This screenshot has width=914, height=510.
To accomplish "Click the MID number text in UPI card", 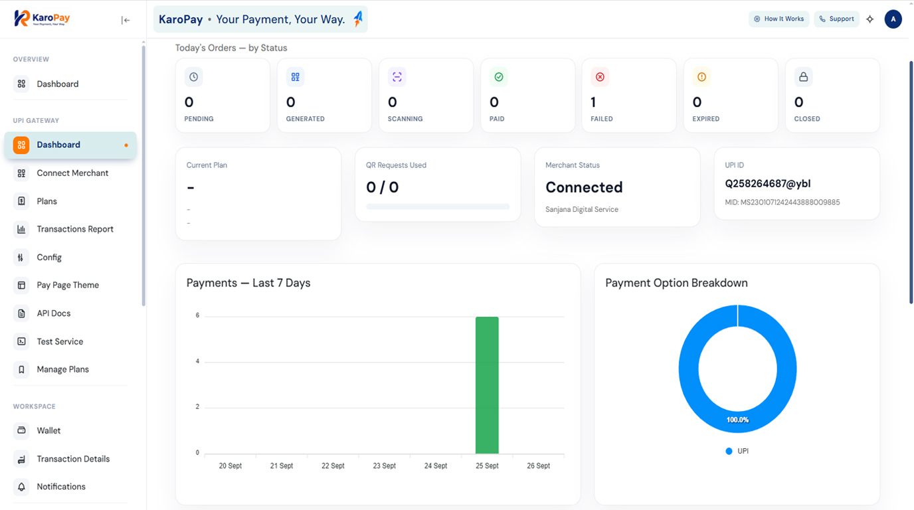I will (x=782, y=202).
